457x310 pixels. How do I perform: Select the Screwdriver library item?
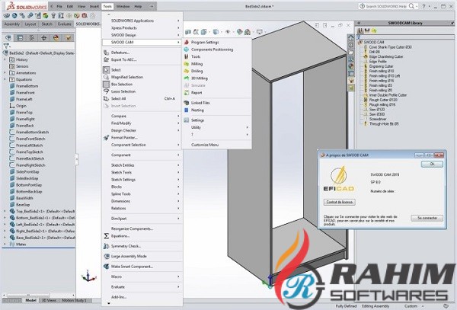378,119
